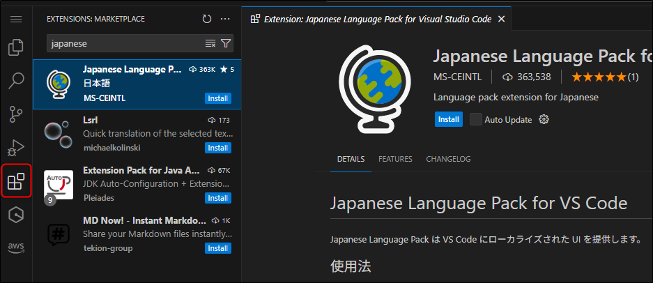Switch to the Changelog tab
Image resolution: width=653 pixels, height=283 pixels.
pos(448,159)
